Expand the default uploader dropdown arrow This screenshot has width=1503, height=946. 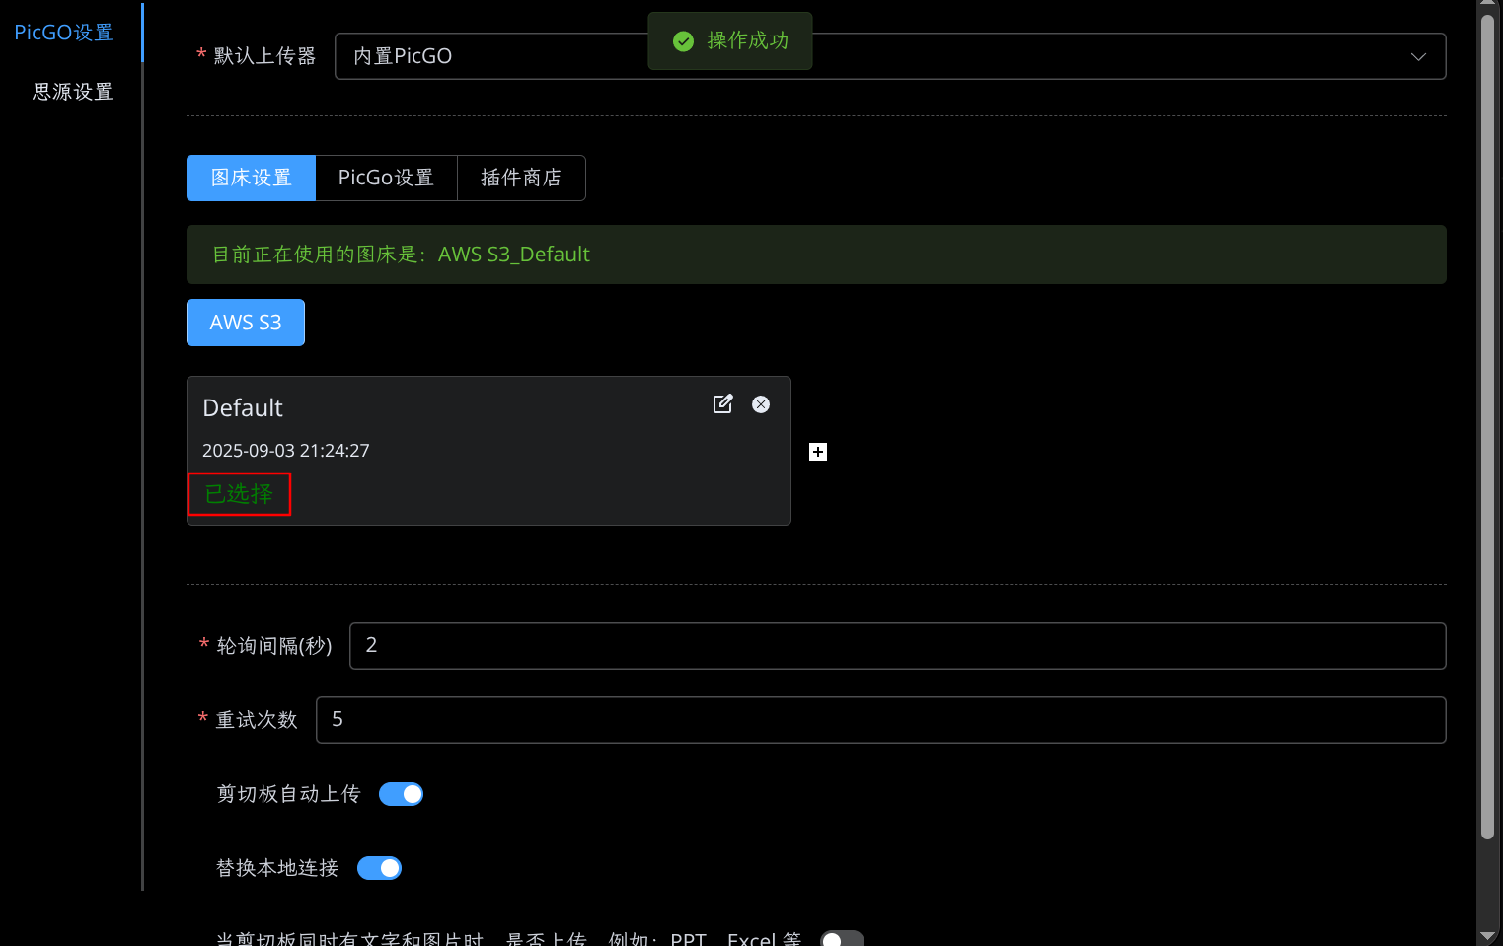click(x=1418, y=56)
